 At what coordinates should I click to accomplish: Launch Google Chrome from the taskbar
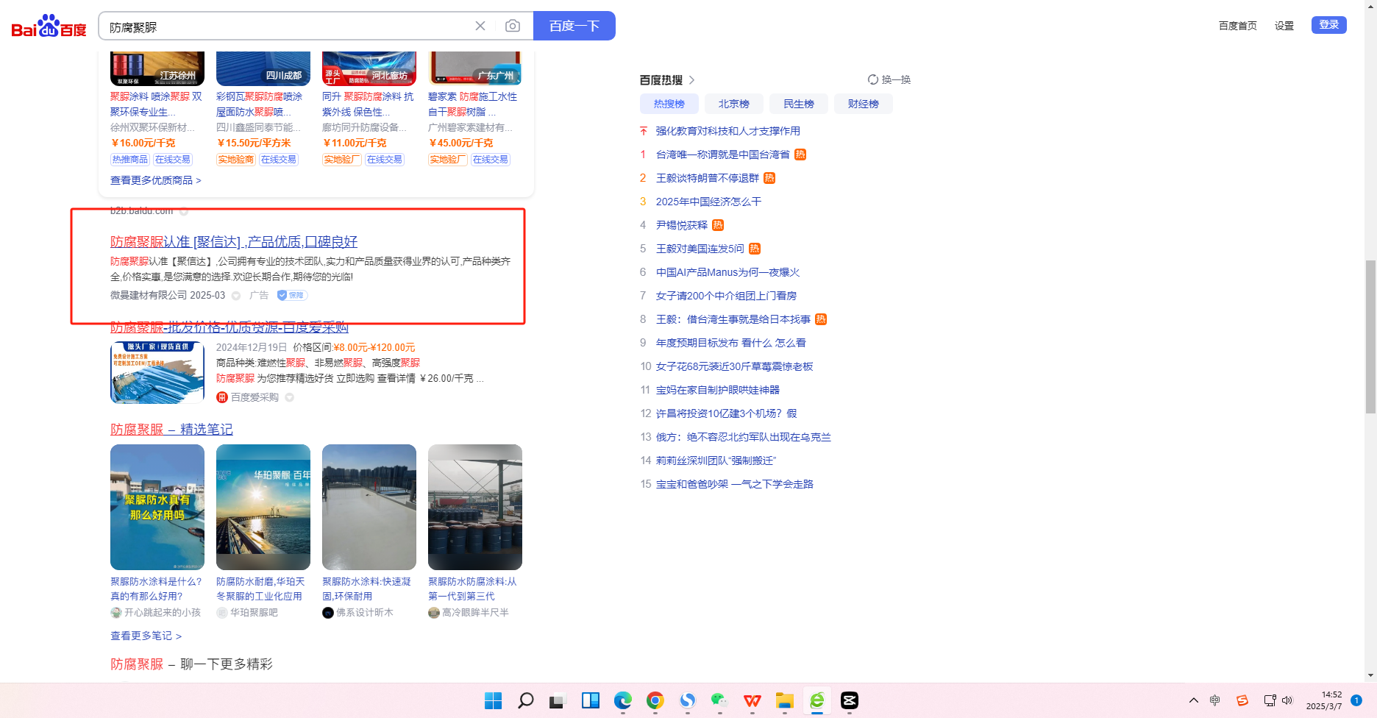(x=655, y=700)
